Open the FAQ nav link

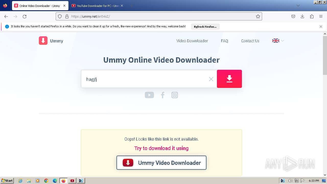click(224, 41)
